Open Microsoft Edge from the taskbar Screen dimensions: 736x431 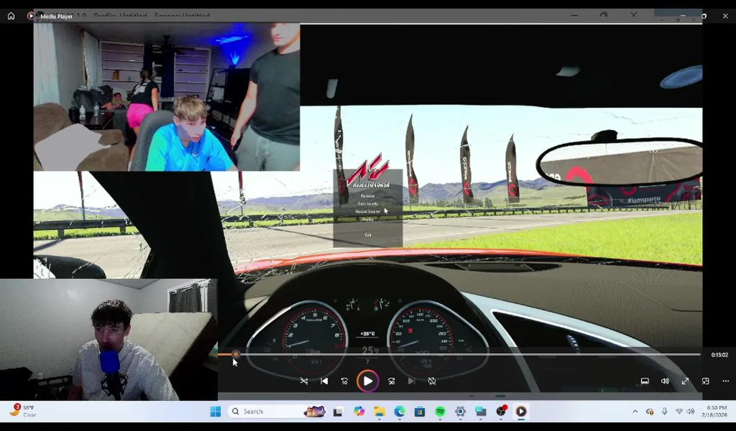pos(400,411)
